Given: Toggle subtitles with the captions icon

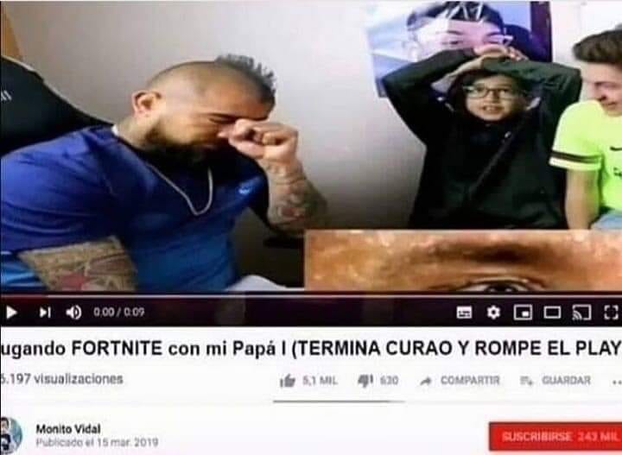Looking at the screenshot, I should 464,313.
